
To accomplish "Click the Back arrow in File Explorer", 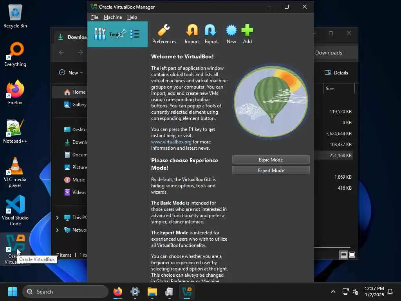I will click(x=61, y=53).
